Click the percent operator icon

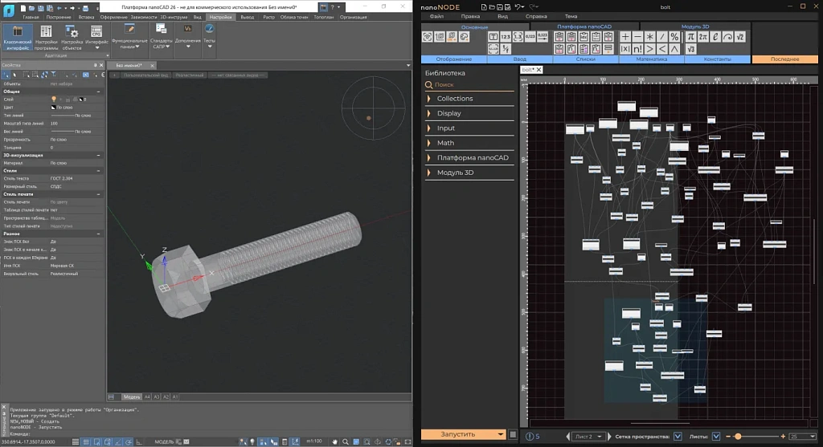674,37
